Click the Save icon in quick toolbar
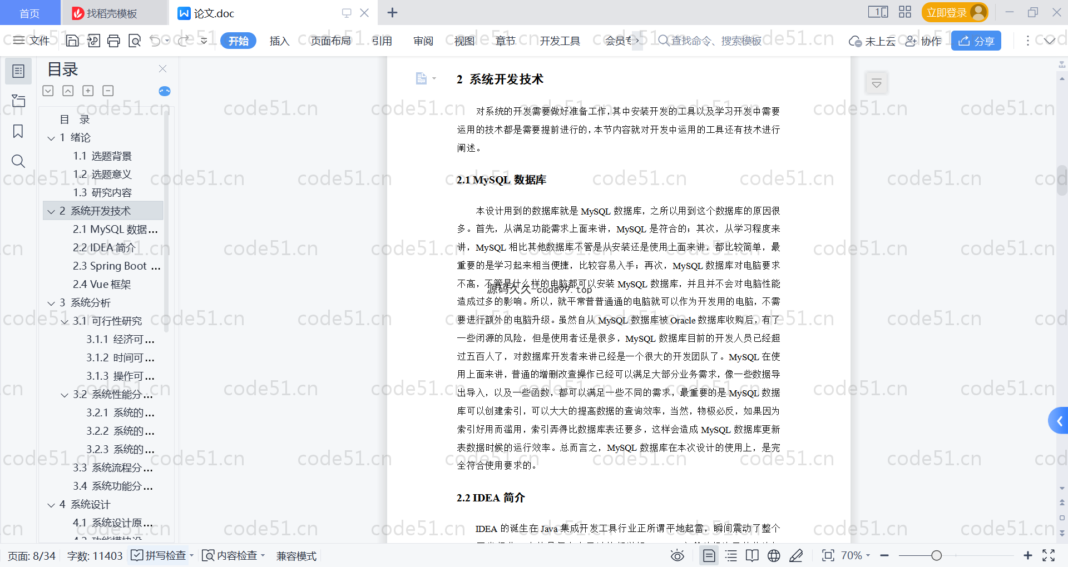The height and width of the screenshot is (567, 1068). pyautogui.click(x=72, y=41)
